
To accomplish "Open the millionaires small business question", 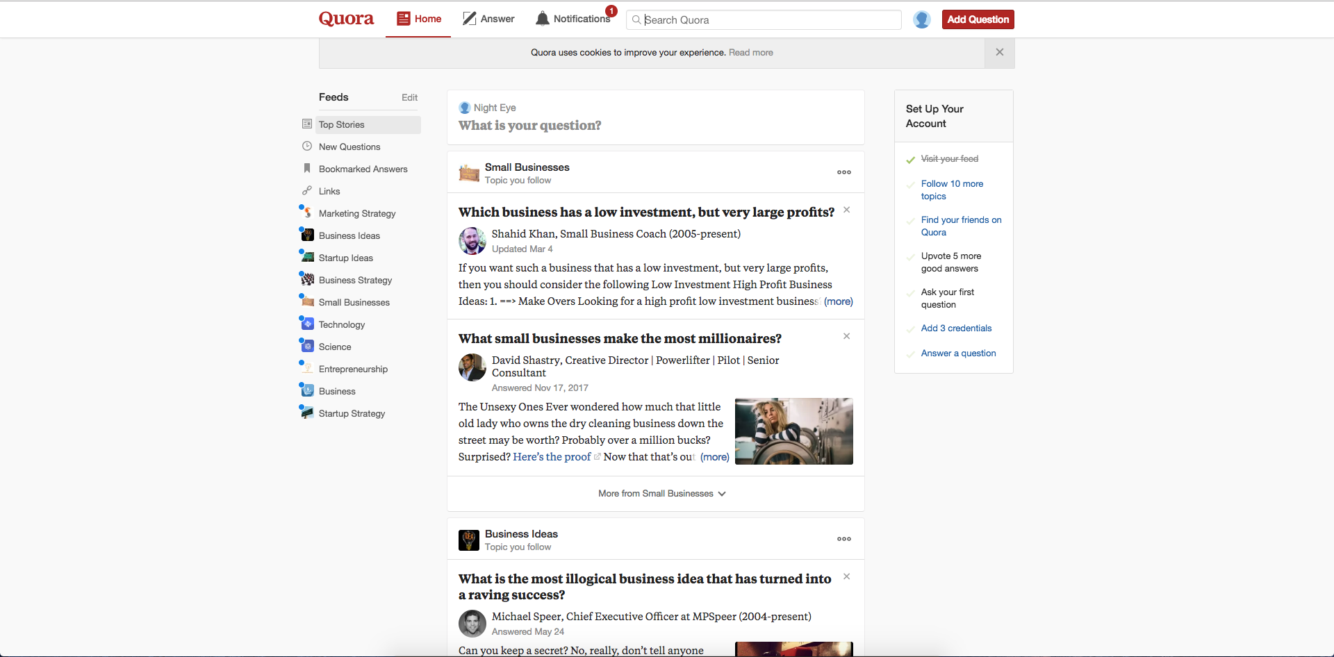I will [620, 338].
